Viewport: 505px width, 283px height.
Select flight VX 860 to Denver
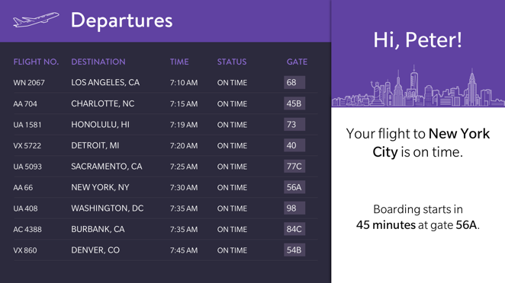[x=166, y=250]
